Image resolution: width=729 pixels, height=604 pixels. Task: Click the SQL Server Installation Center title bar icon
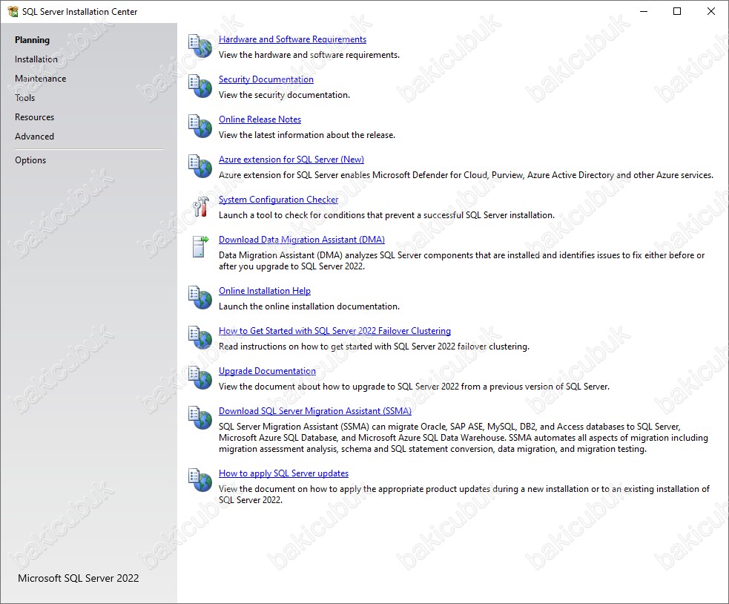coord(13,11)
